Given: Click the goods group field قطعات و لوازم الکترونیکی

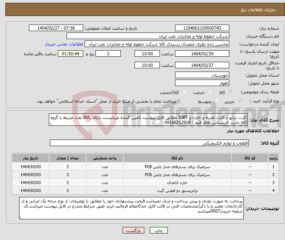Looking at the screenshot, I should tap(149, 143).
